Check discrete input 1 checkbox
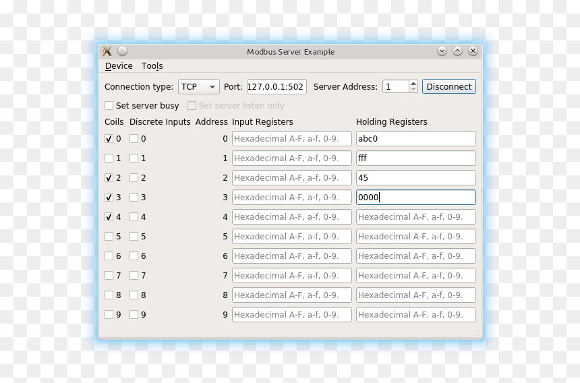580x383 pixels. coord(134,158)
